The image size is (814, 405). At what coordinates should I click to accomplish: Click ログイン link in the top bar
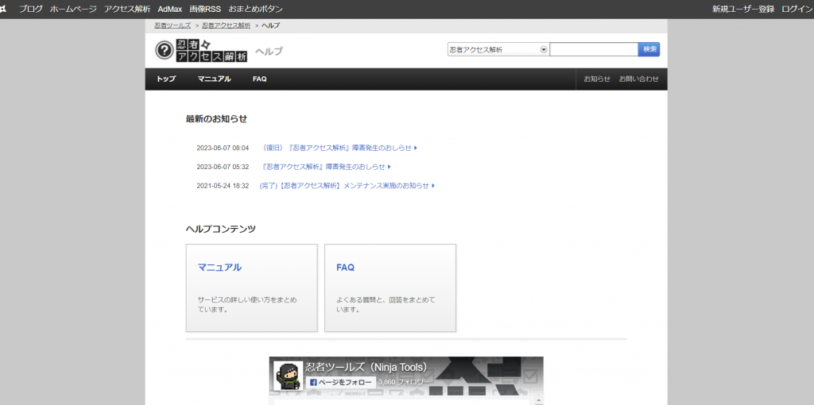click(x=797, y=9)
